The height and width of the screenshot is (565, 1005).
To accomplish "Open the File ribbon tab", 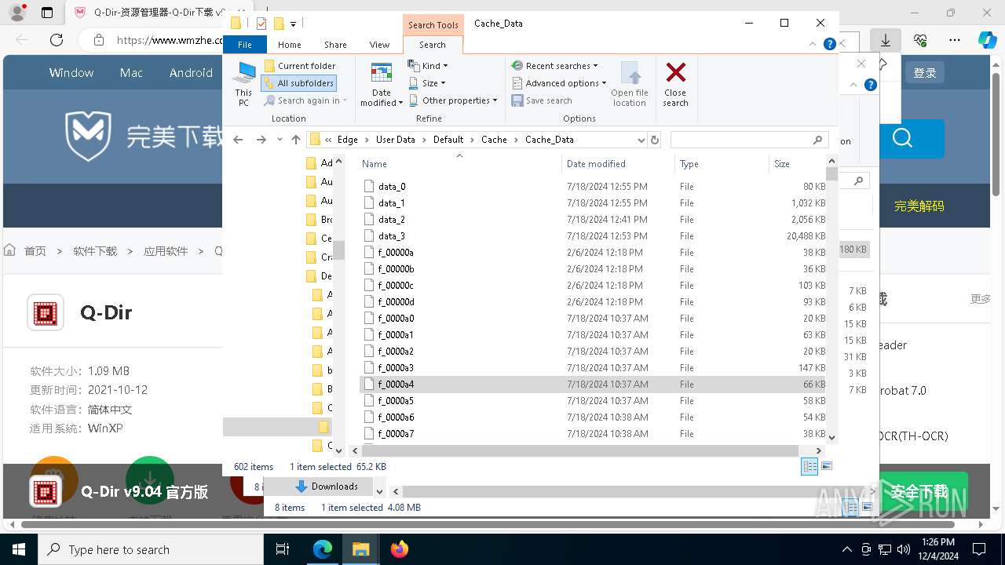I will (x=245, y=45).
